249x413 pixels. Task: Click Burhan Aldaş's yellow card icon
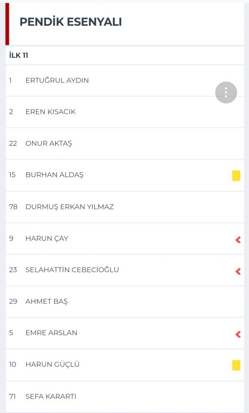click(x=236, y=176)
